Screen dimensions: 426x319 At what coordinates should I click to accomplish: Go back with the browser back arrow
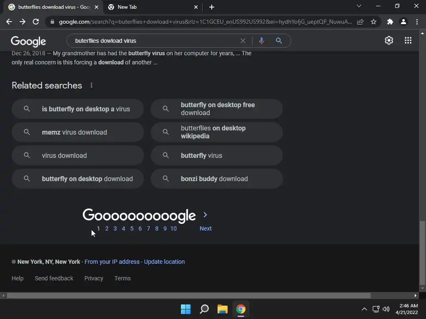9,22
